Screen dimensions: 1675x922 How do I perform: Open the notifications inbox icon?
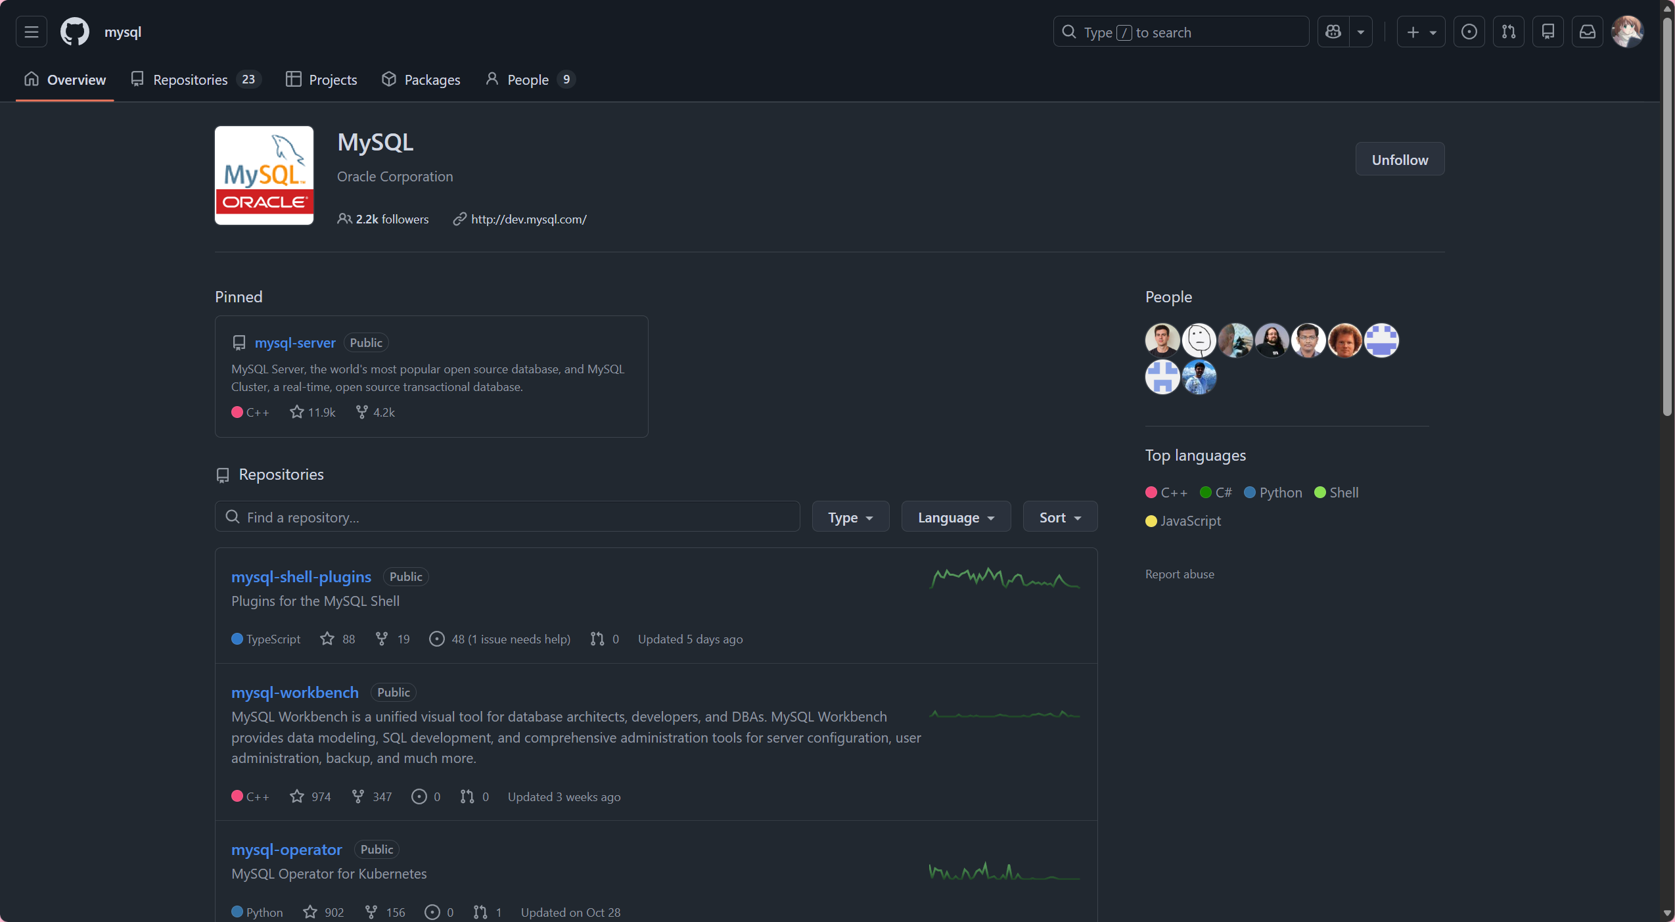pyautogui.click(x=1588, y=32)
